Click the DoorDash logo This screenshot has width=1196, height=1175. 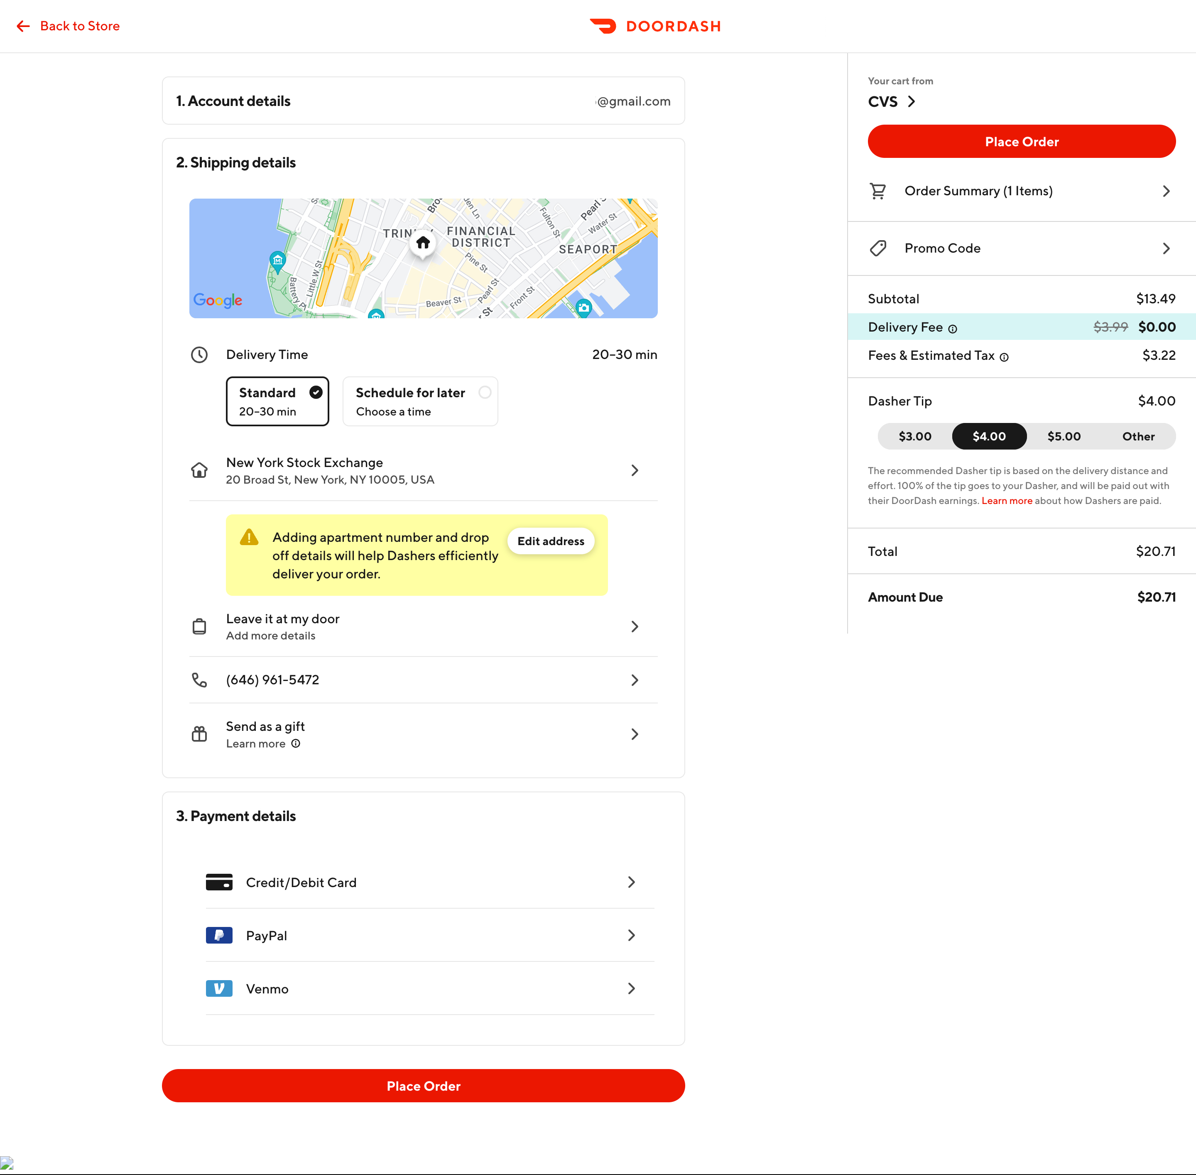pos(655,26)
